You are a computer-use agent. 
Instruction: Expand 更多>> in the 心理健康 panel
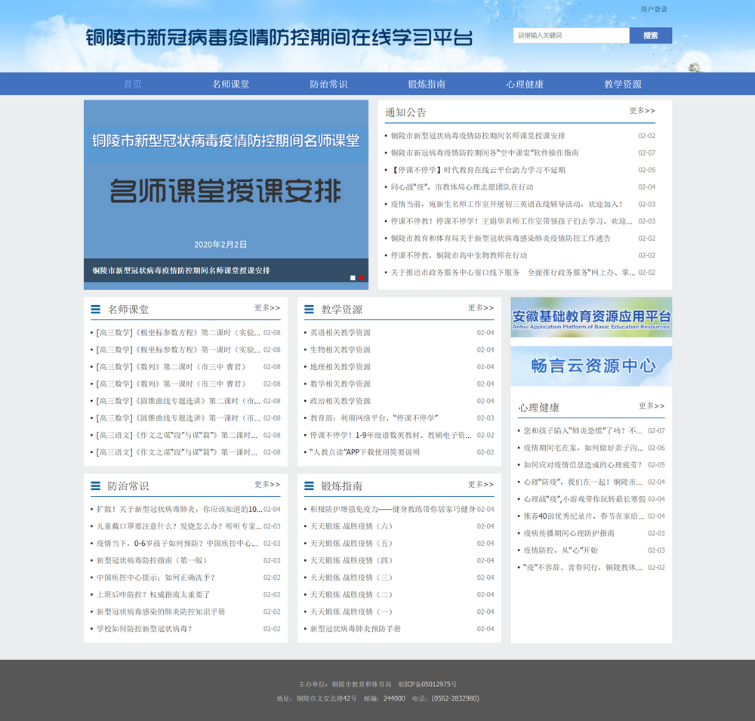652,406
